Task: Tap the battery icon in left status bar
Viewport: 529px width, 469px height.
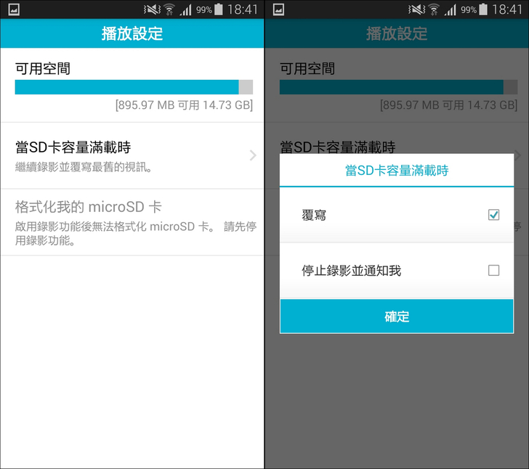Action: pos(219,9)
